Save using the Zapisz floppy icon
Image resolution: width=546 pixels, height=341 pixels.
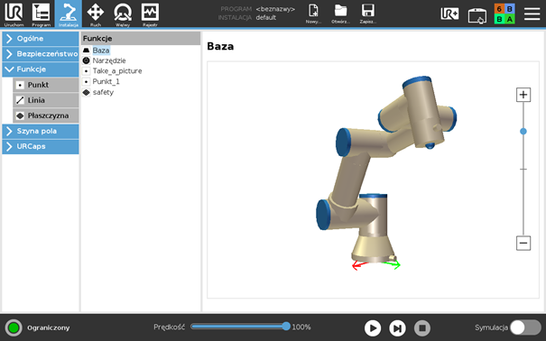click(x=367, y=14)
